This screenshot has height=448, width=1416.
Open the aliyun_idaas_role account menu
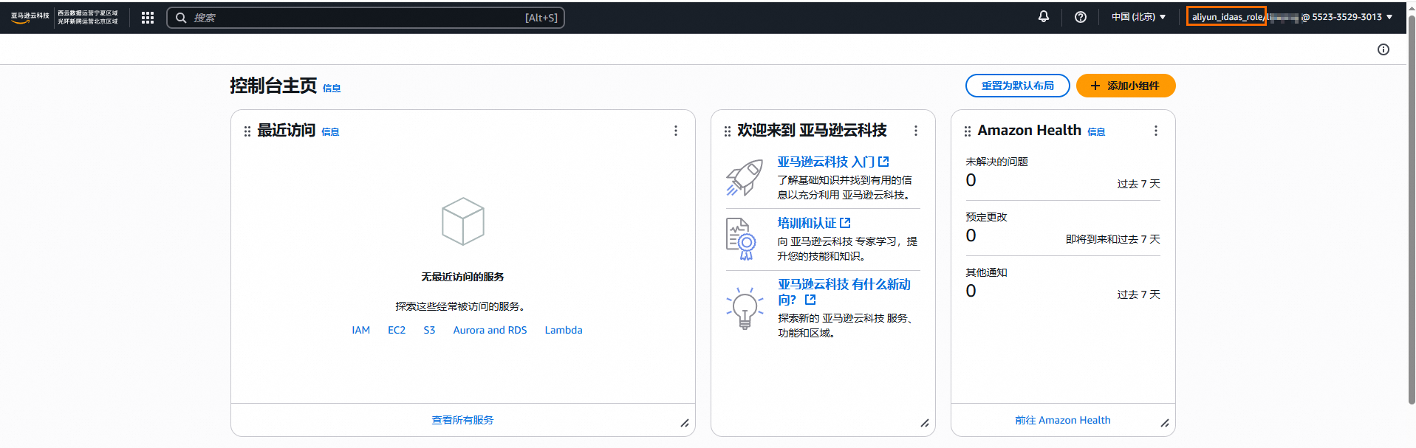pyautogui.click(x=1291, y=17)
